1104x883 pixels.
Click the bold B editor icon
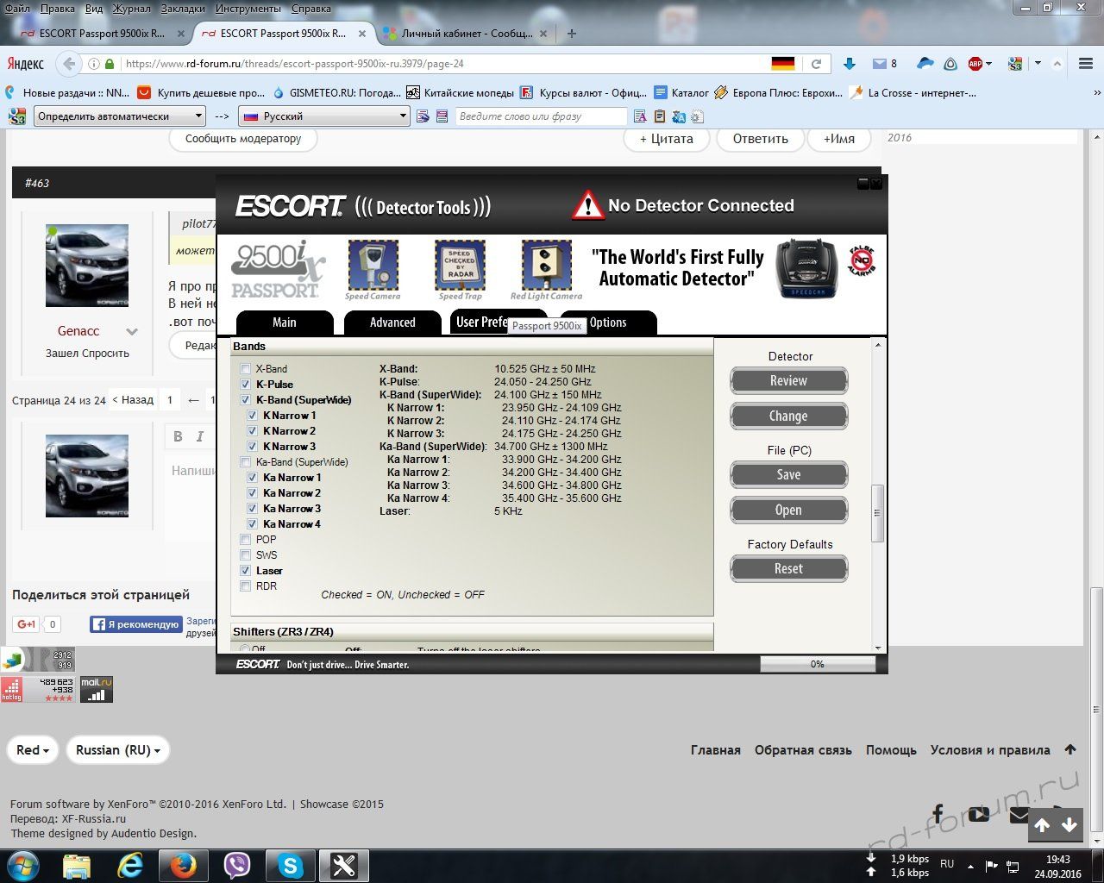pos(178,436)
